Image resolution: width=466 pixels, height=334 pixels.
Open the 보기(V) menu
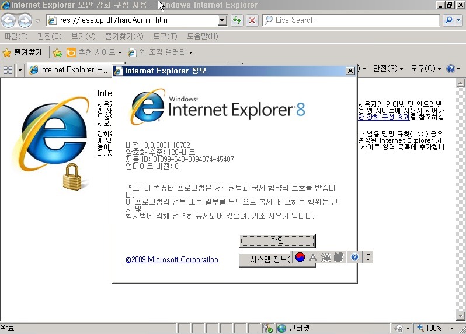[x=83, y=37]
